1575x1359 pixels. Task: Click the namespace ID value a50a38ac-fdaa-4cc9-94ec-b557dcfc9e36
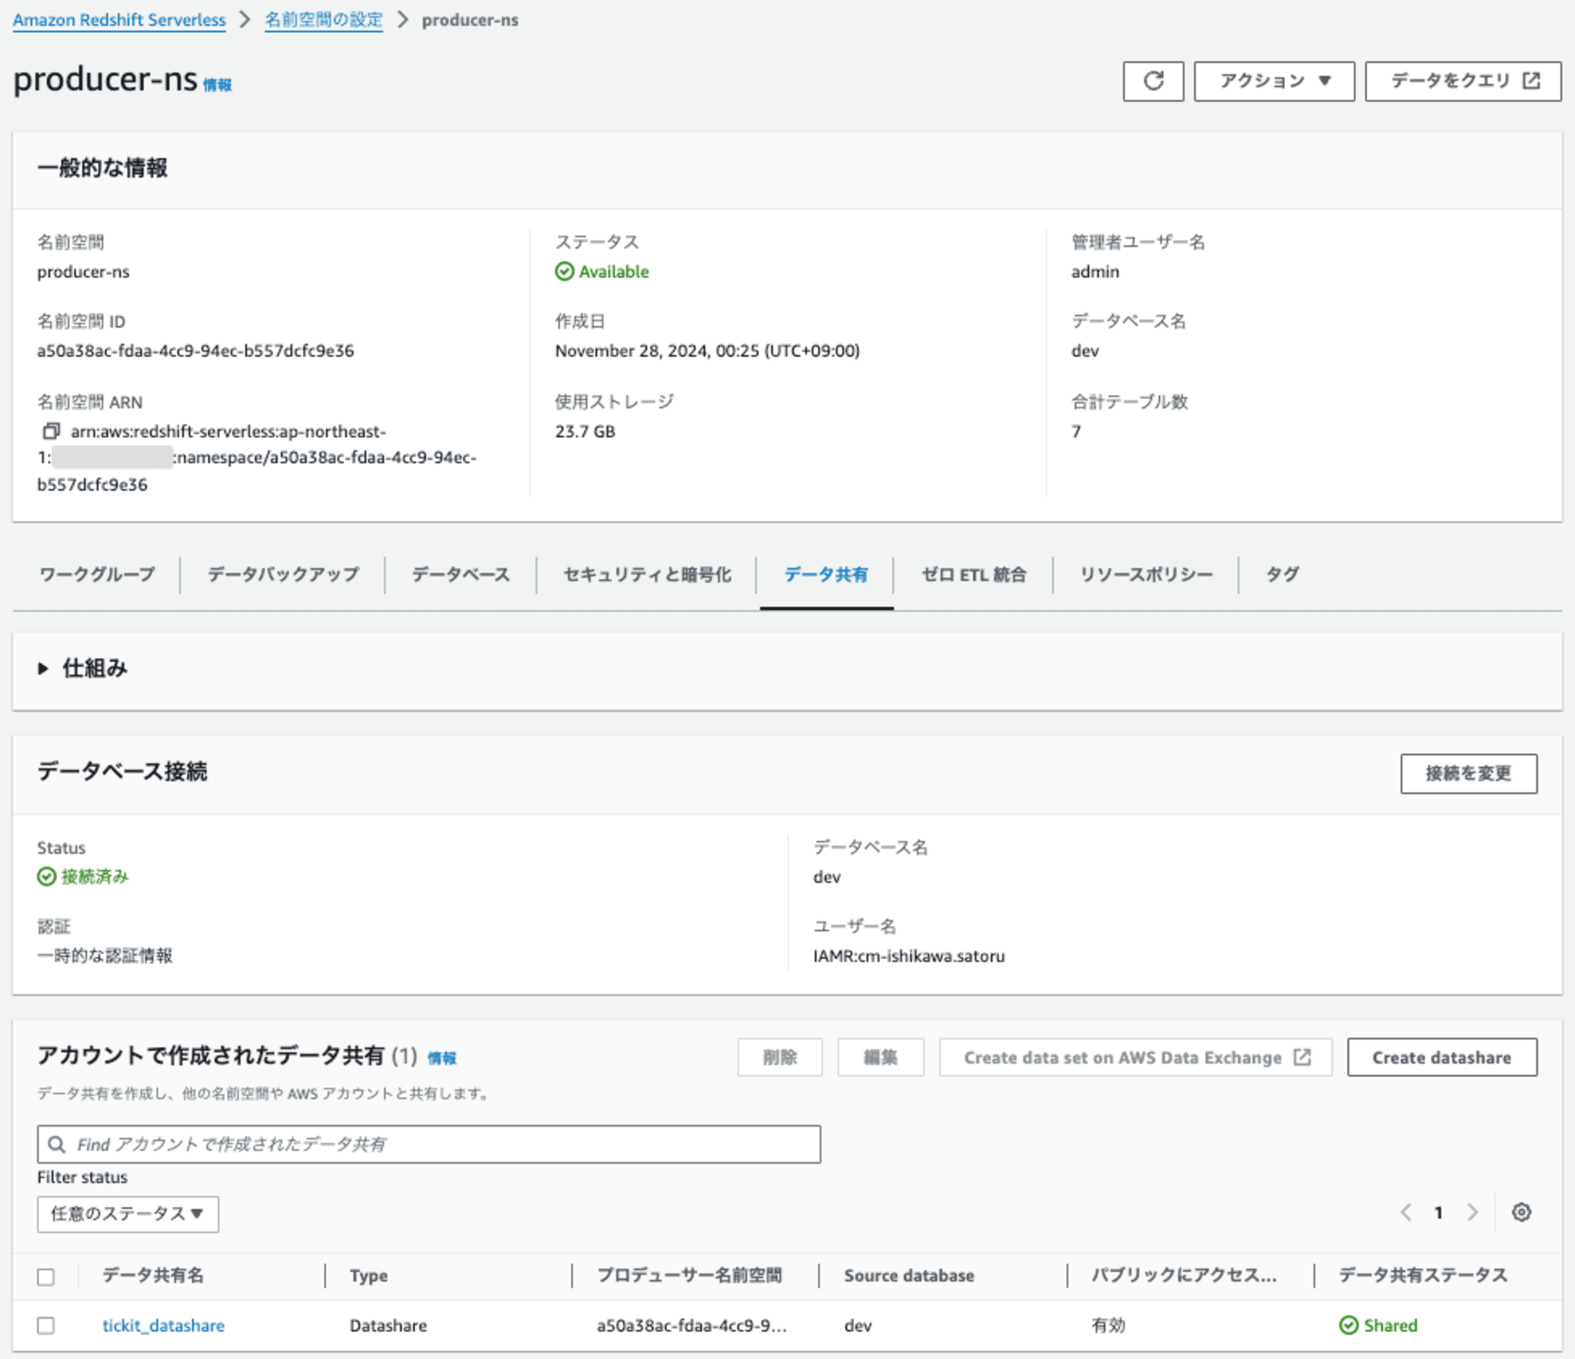pyautogui.click(x=195, y=351)
